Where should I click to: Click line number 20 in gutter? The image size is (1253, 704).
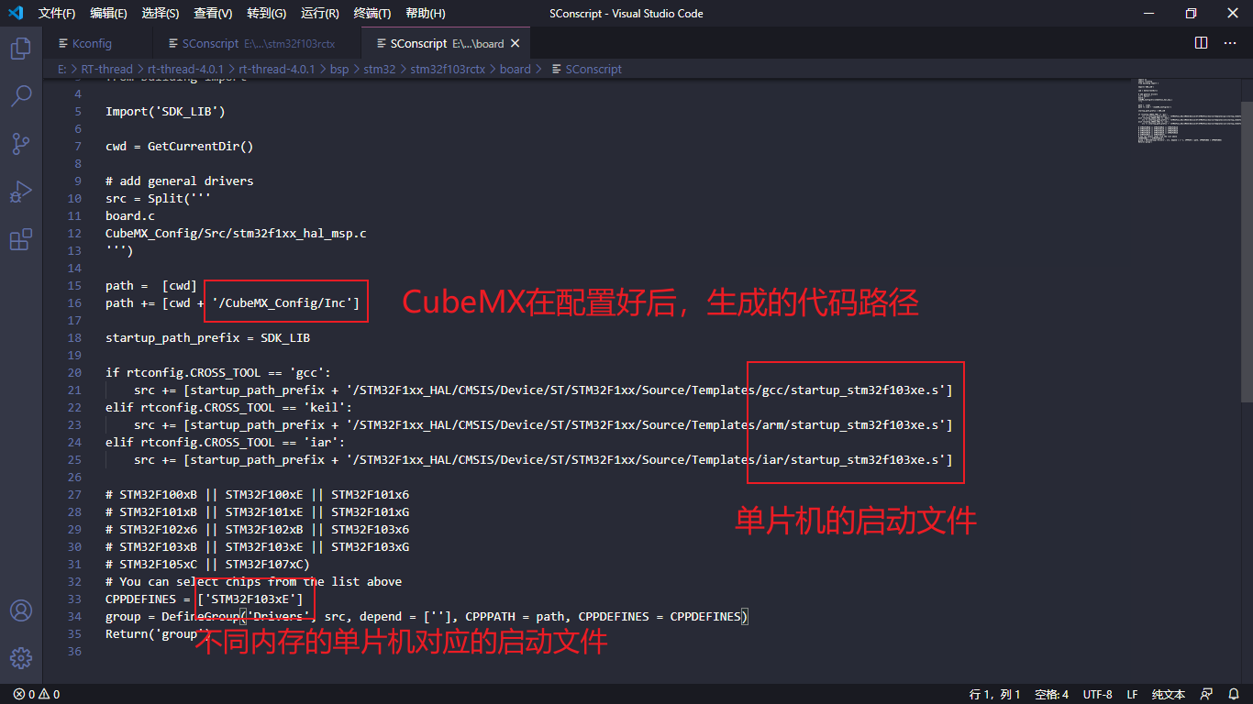tap(74, 372)
